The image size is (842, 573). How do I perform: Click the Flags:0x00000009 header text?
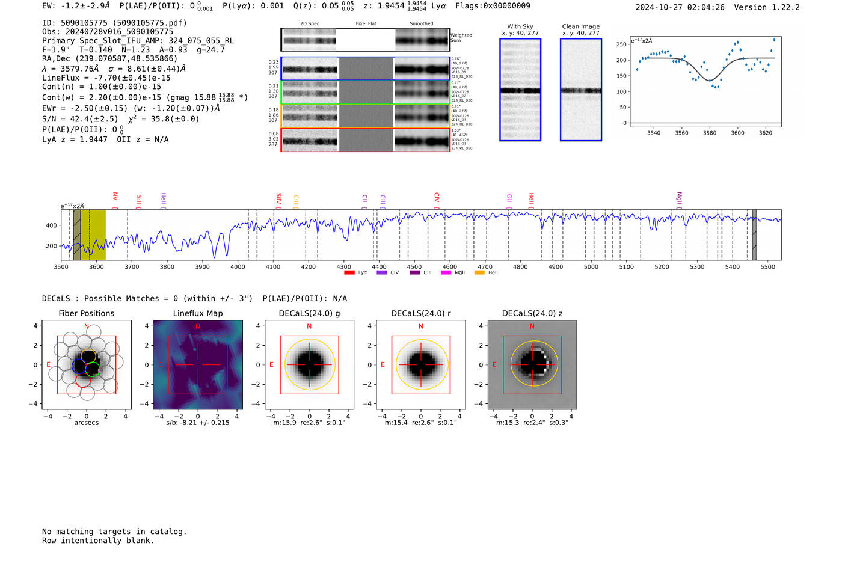point(493,6)
